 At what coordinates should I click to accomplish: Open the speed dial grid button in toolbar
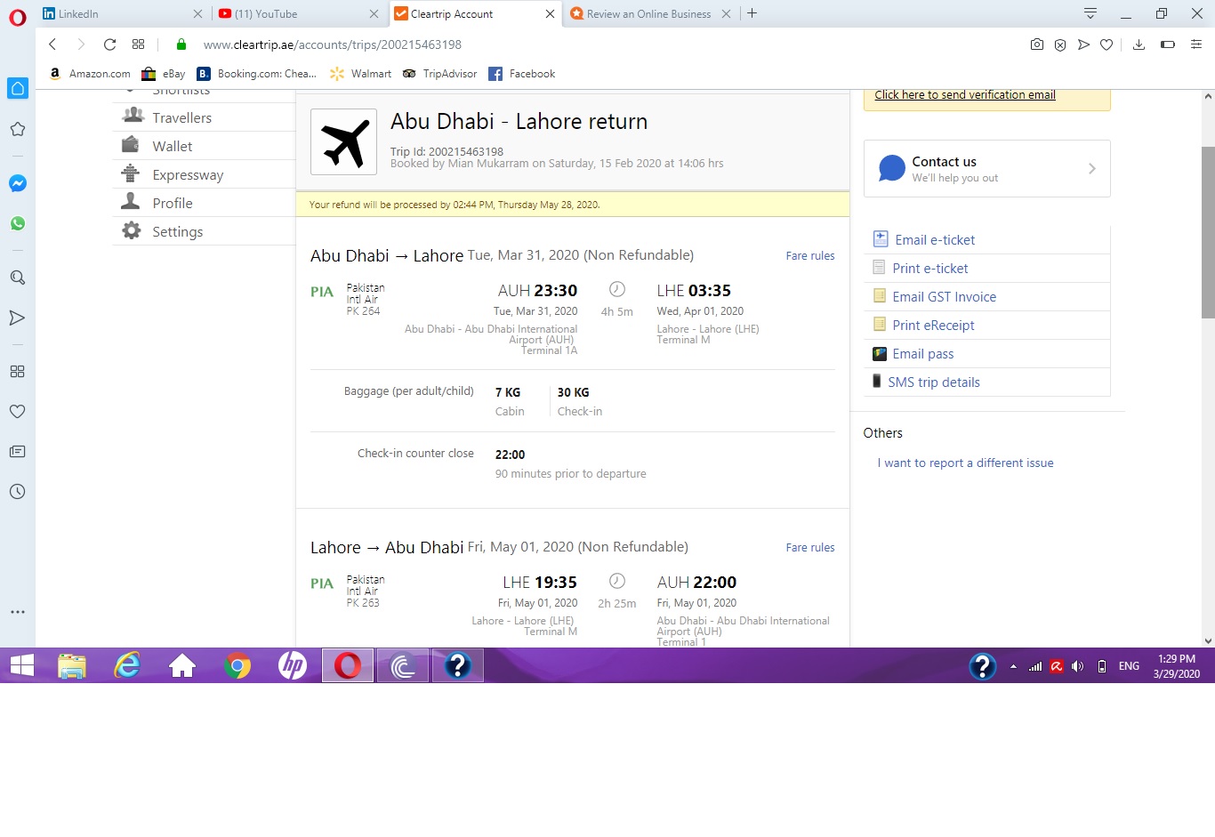coord(138,44)
